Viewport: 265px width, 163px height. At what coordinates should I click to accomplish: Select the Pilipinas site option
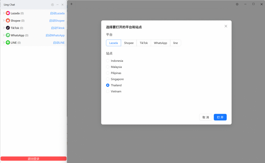point(114,73)
